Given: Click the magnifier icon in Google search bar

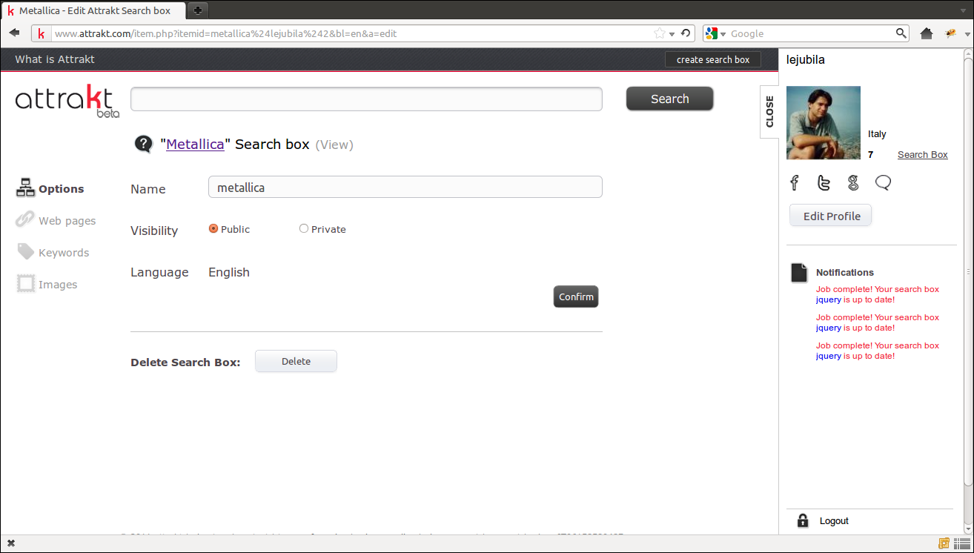Looking at the screenshot, I should click(x=901, y=33).
